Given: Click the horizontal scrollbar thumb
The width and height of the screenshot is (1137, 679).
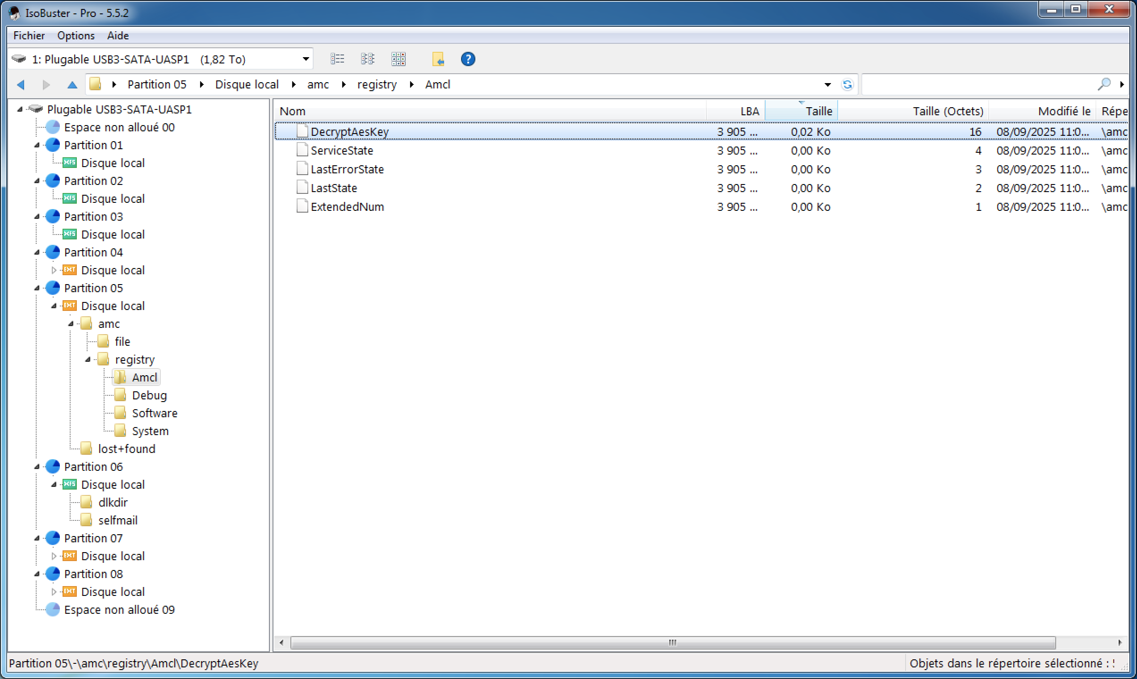Looking at the screenshot, I should pyautogui.click(x=672, y=642).
